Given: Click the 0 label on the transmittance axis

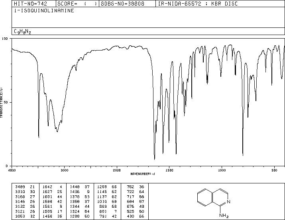Looking at the screenshot, I should point(7,166).
